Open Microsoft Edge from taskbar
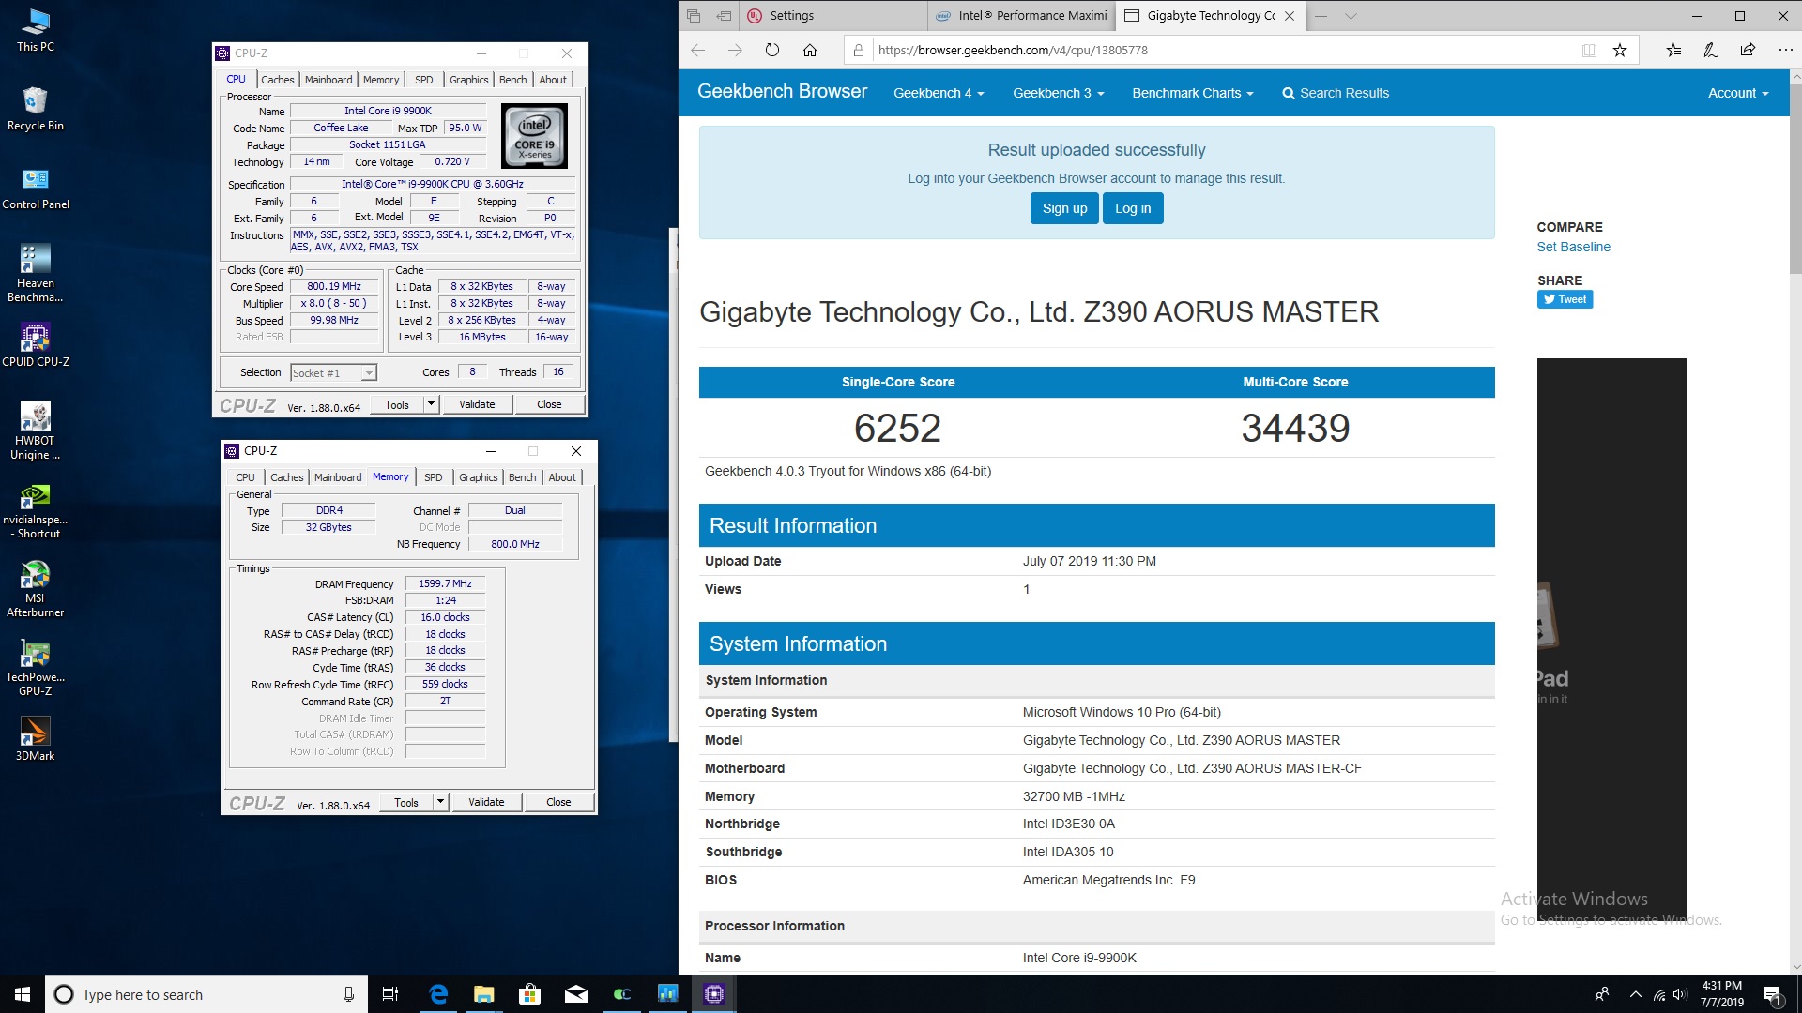 [x=438, y=994]
